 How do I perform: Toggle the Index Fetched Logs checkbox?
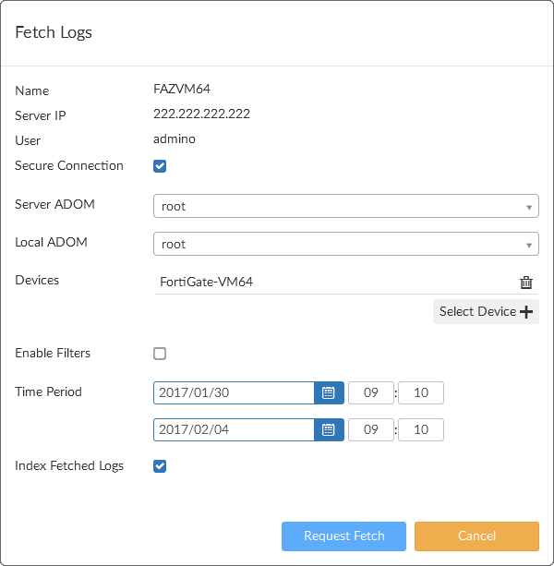pos(160,466)
